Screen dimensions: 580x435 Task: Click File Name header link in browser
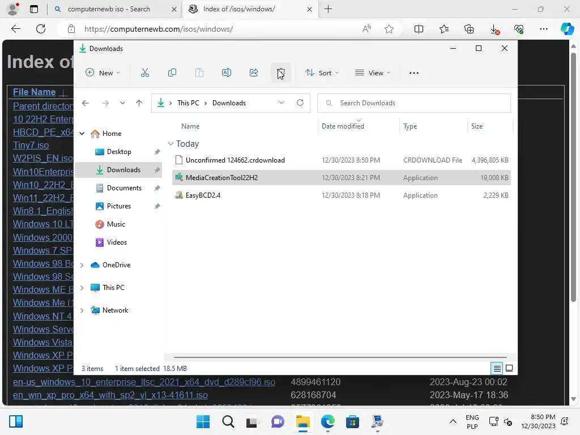click(x=35, y=92)
